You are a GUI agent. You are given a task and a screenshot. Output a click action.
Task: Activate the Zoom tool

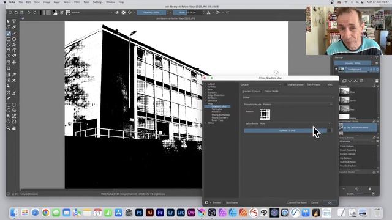pyautogui.click(x=9, y=128)
